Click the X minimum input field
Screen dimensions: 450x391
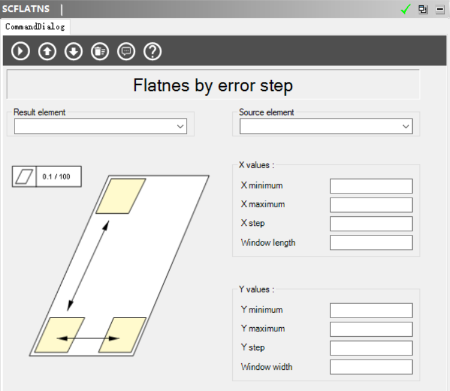pyautogui.click(x=371, y=186)
